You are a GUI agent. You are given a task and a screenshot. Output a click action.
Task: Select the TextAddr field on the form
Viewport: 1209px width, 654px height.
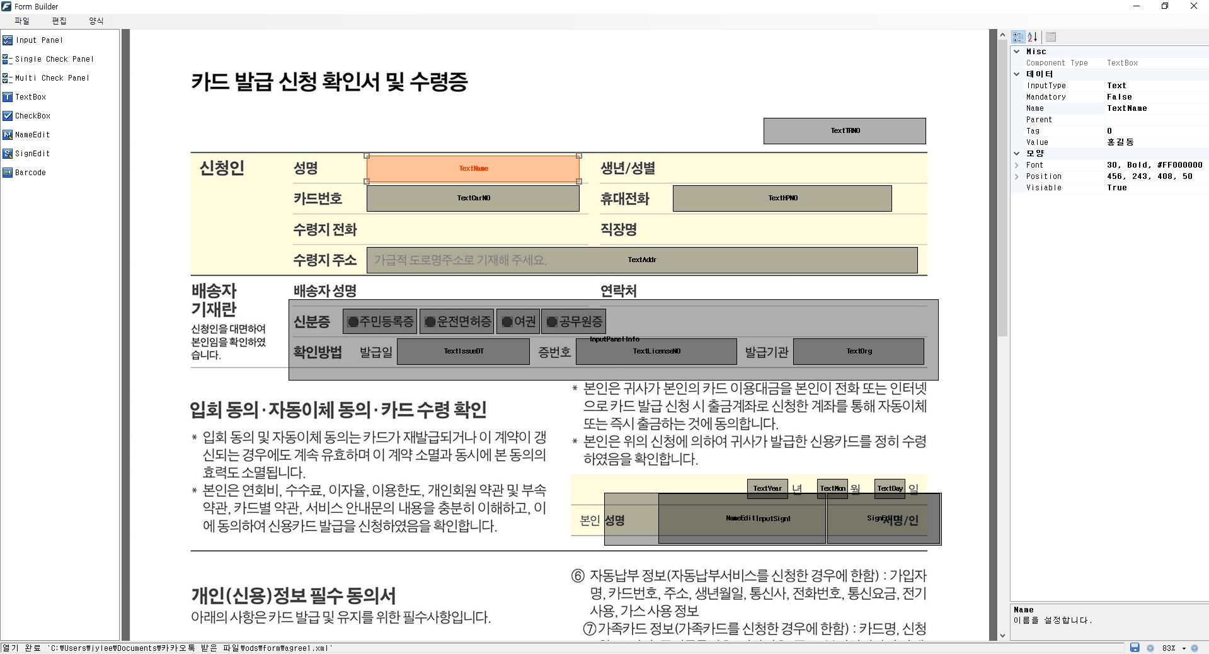tap(641, 260)
